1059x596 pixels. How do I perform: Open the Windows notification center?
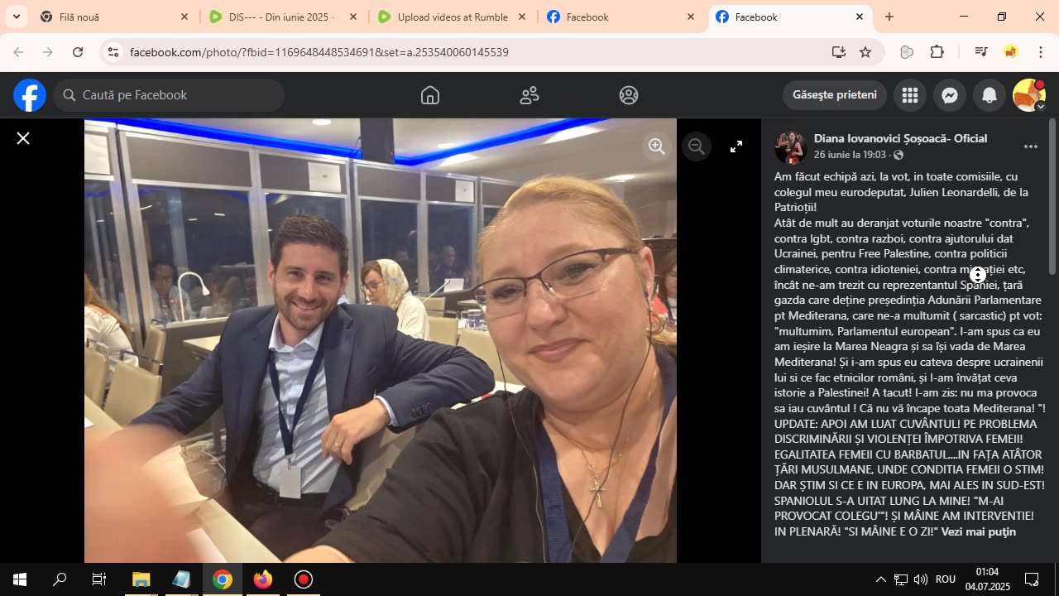coord(1032,579)
